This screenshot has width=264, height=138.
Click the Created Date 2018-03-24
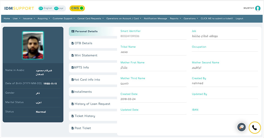coord(128,99)
